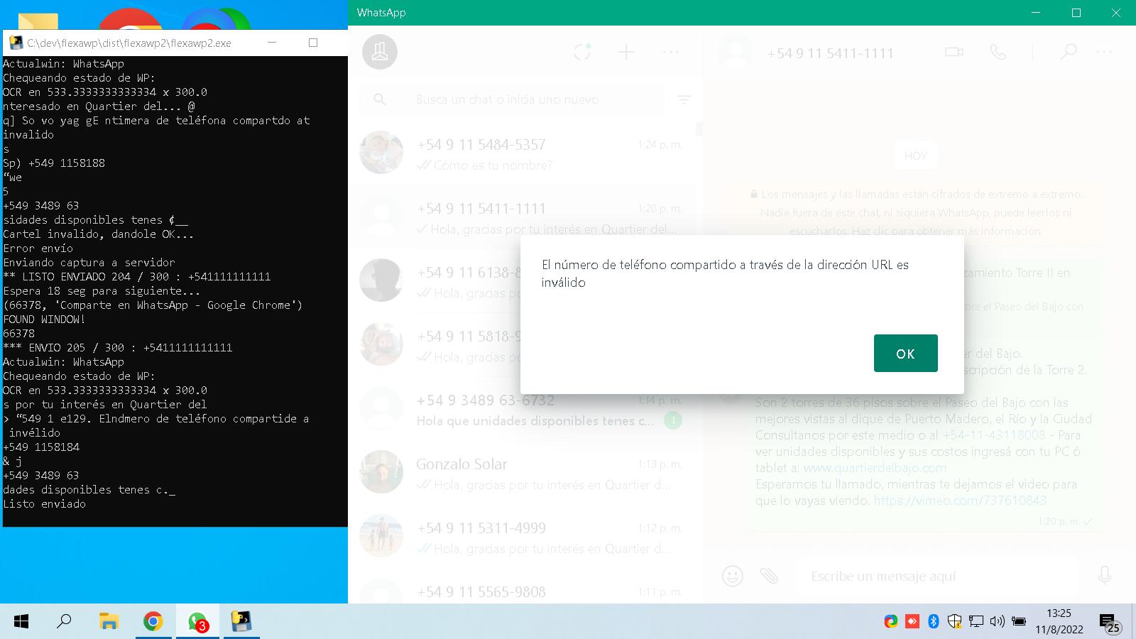The width and height of the screenshot is (1136, 639).
Task: Start a new chat with the plus icon
Action: 626,52
